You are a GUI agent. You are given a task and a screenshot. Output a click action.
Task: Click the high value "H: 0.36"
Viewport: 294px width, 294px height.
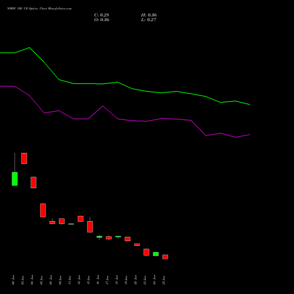click(x=149, y=15)
